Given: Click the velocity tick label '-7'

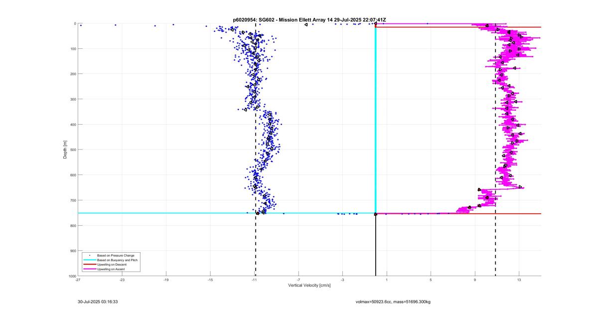Looking at the screenshot, I should [x=299, y=280].
